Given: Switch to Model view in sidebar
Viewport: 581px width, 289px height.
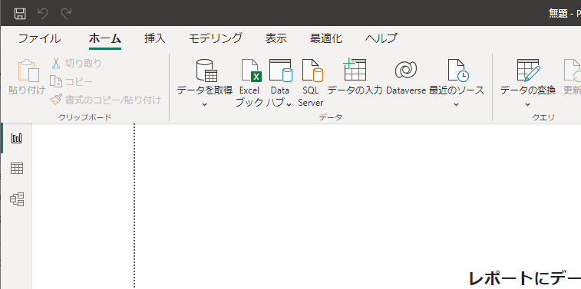Looking at the screenshot, I should pos(17,200).
